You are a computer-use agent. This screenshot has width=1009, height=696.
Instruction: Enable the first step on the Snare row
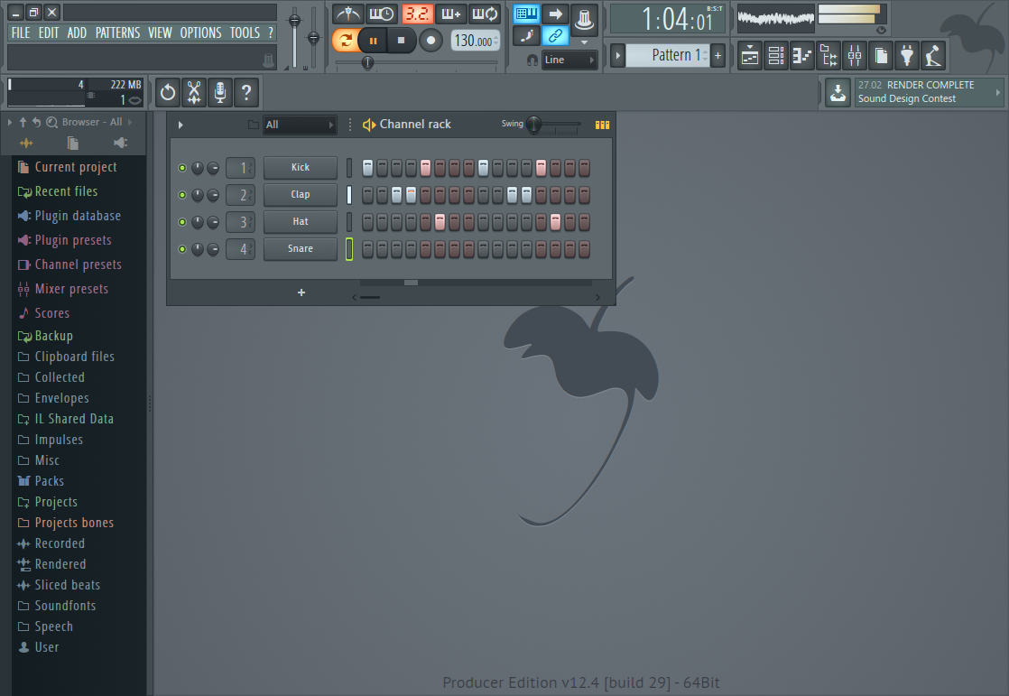367,249
